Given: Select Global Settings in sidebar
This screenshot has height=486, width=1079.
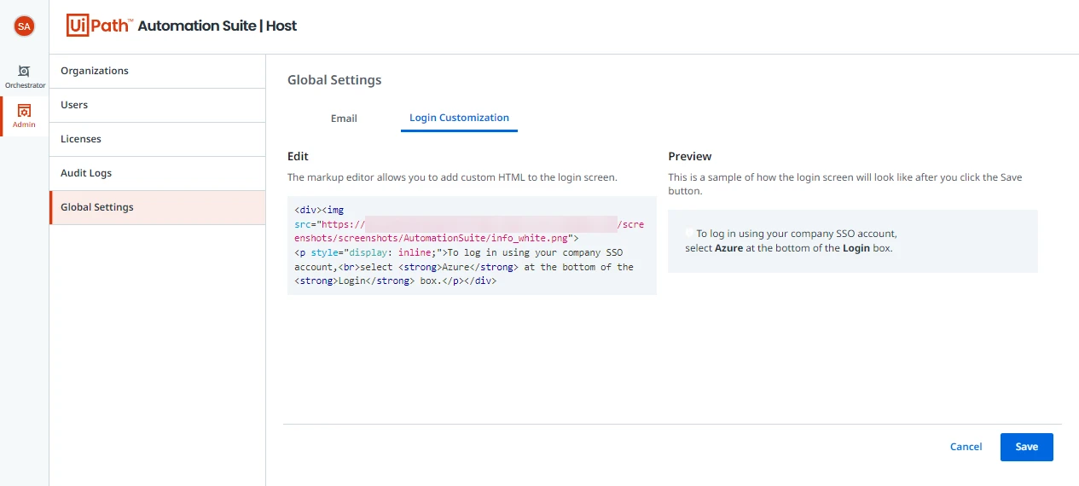Looking at the screenshot, I should click(x=158, y=207).
